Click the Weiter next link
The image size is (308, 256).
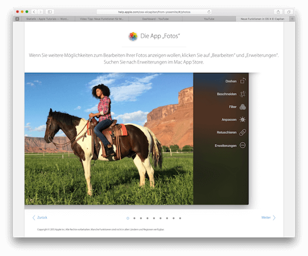pyautogui.click(x=268, y=218)
